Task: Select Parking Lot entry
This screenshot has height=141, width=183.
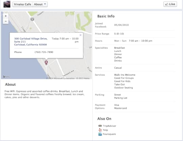Action: (121, 98)
